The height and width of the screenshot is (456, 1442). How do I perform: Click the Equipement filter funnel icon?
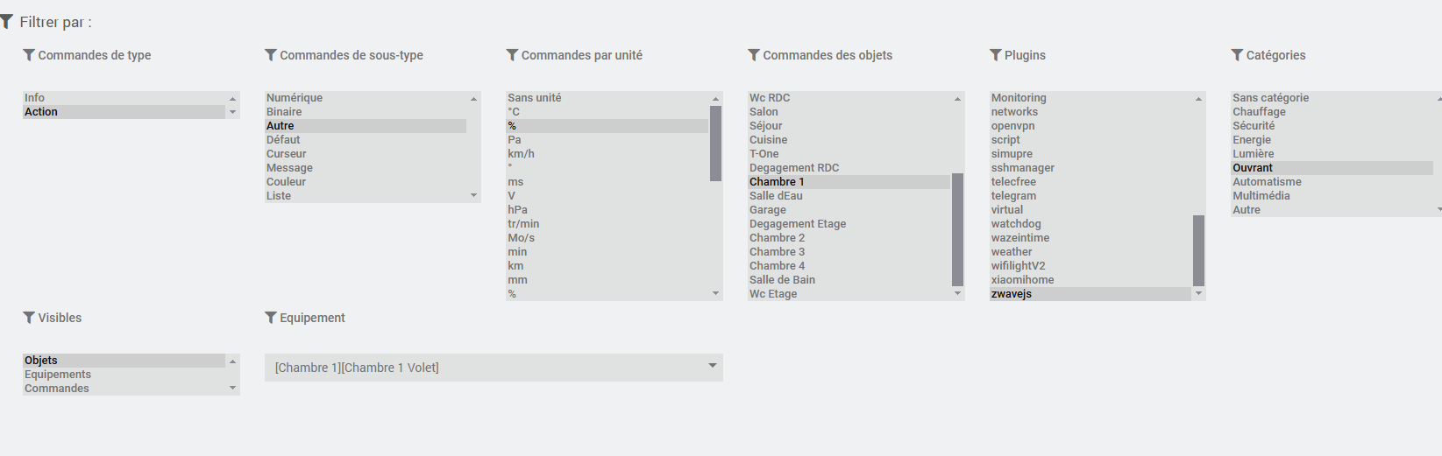coord(271,318)
